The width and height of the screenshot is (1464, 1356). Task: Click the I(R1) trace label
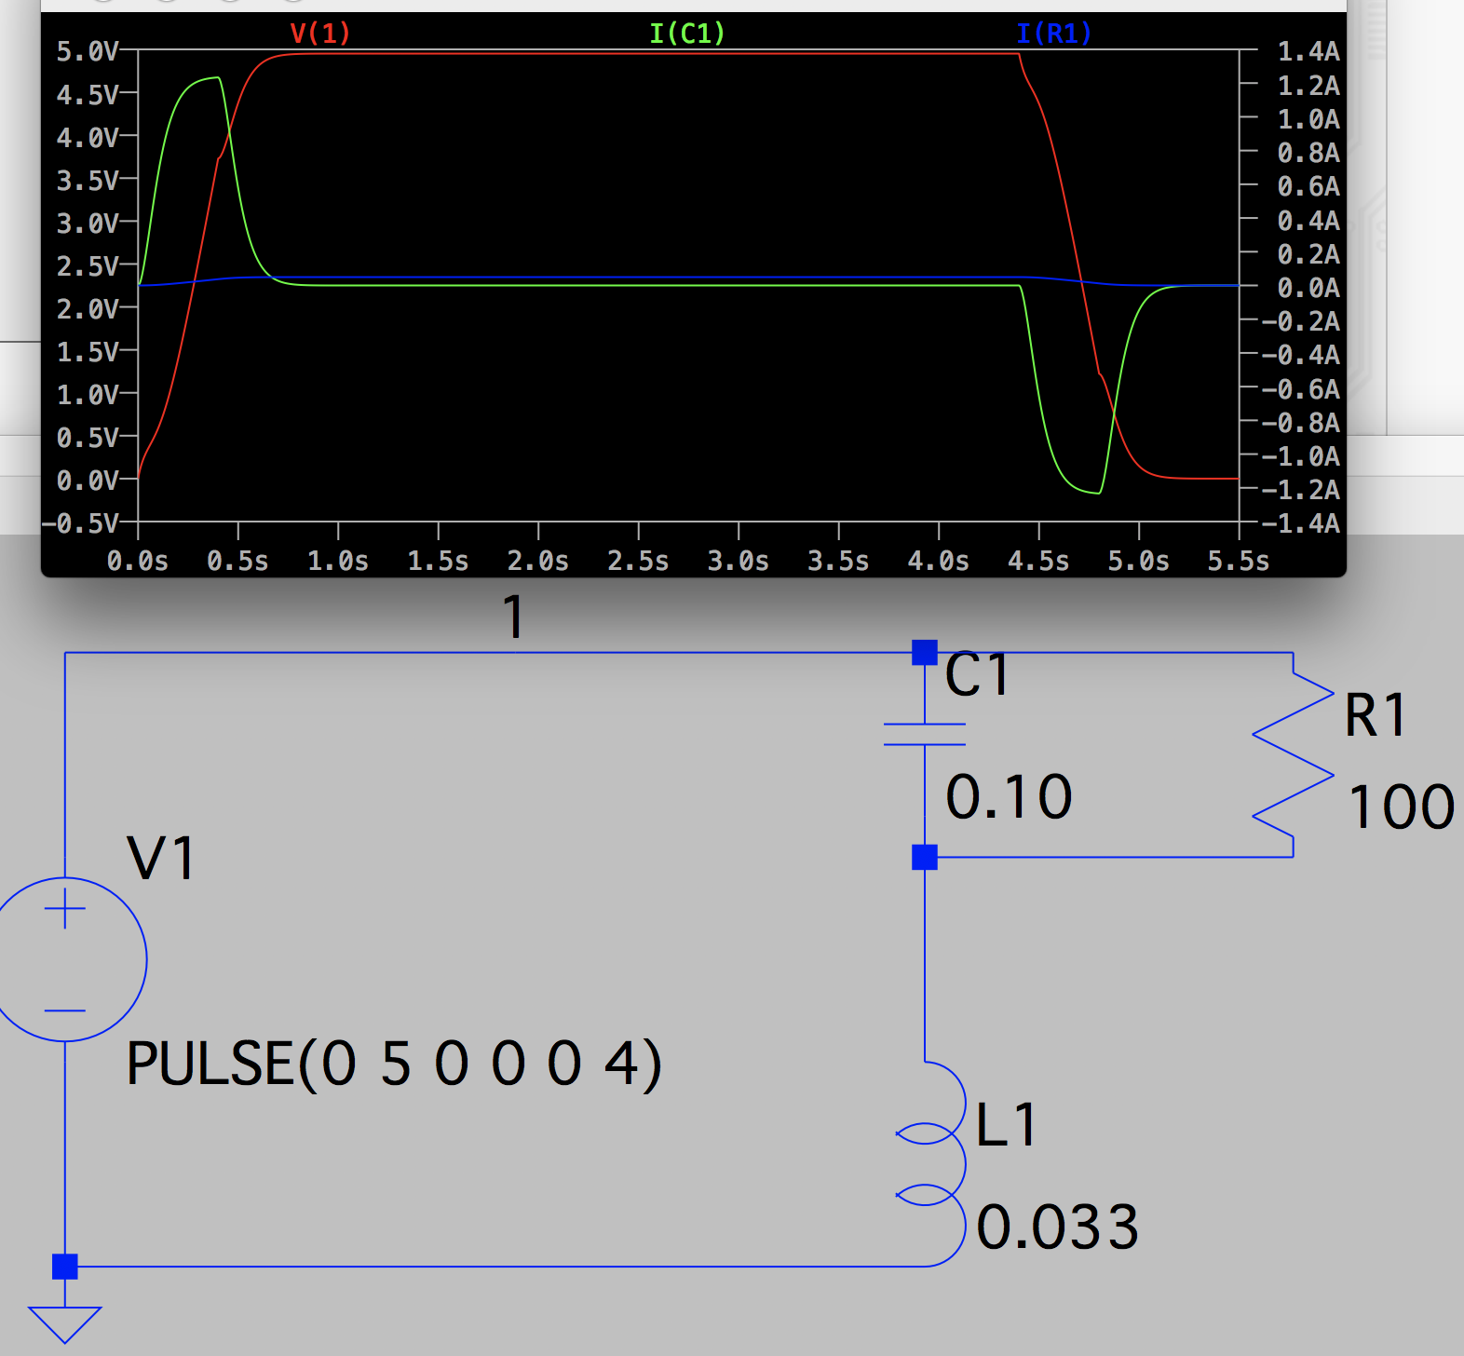1054,34
